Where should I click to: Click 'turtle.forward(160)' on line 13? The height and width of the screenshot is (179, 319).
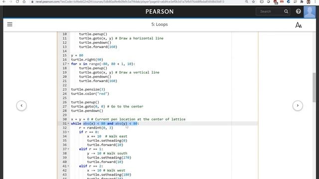[x=98, y=47]
